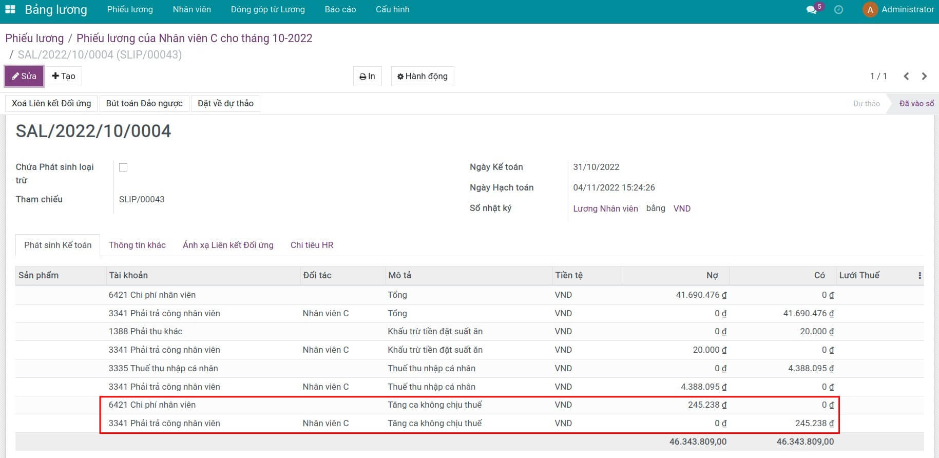Open the conversations message icon

click(811, 10)
